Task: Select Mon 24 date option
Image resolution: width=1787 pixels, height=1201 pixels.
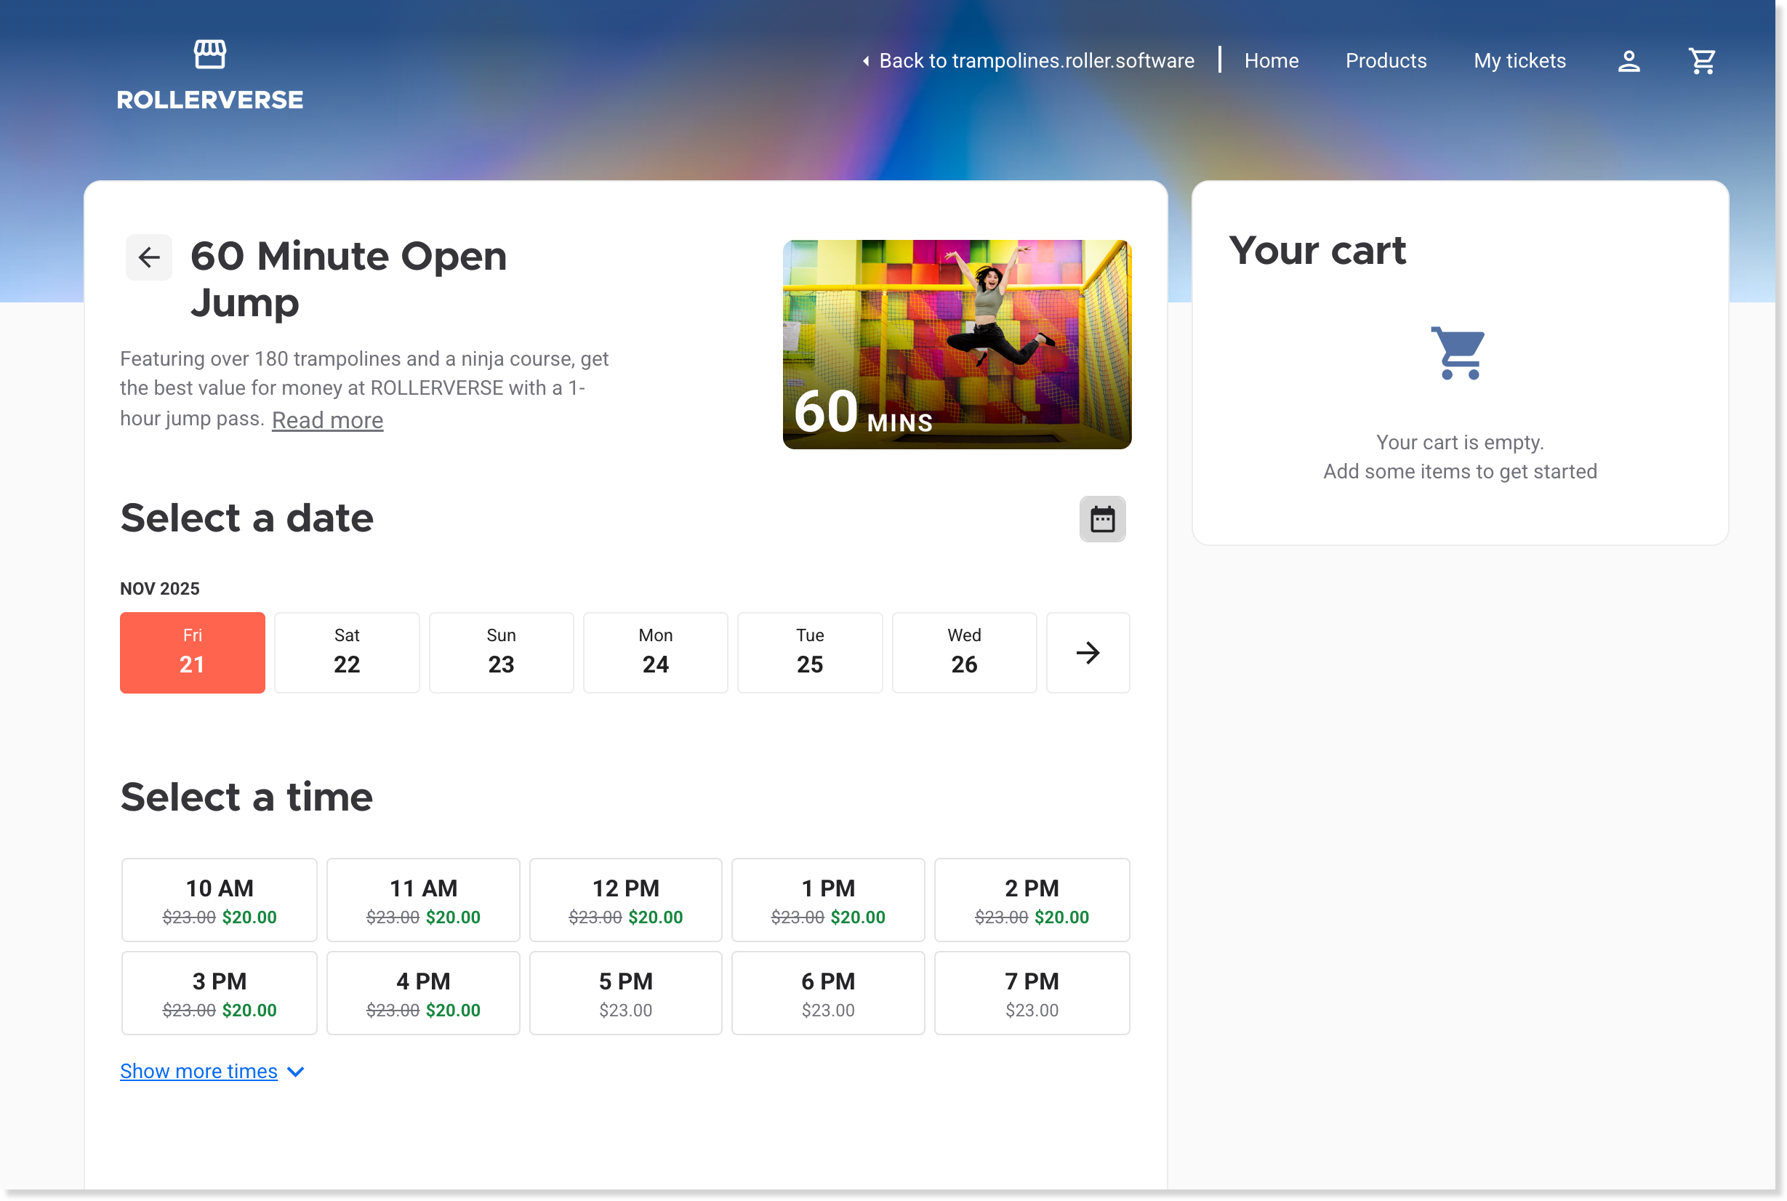Action: (x=655, y=653)
